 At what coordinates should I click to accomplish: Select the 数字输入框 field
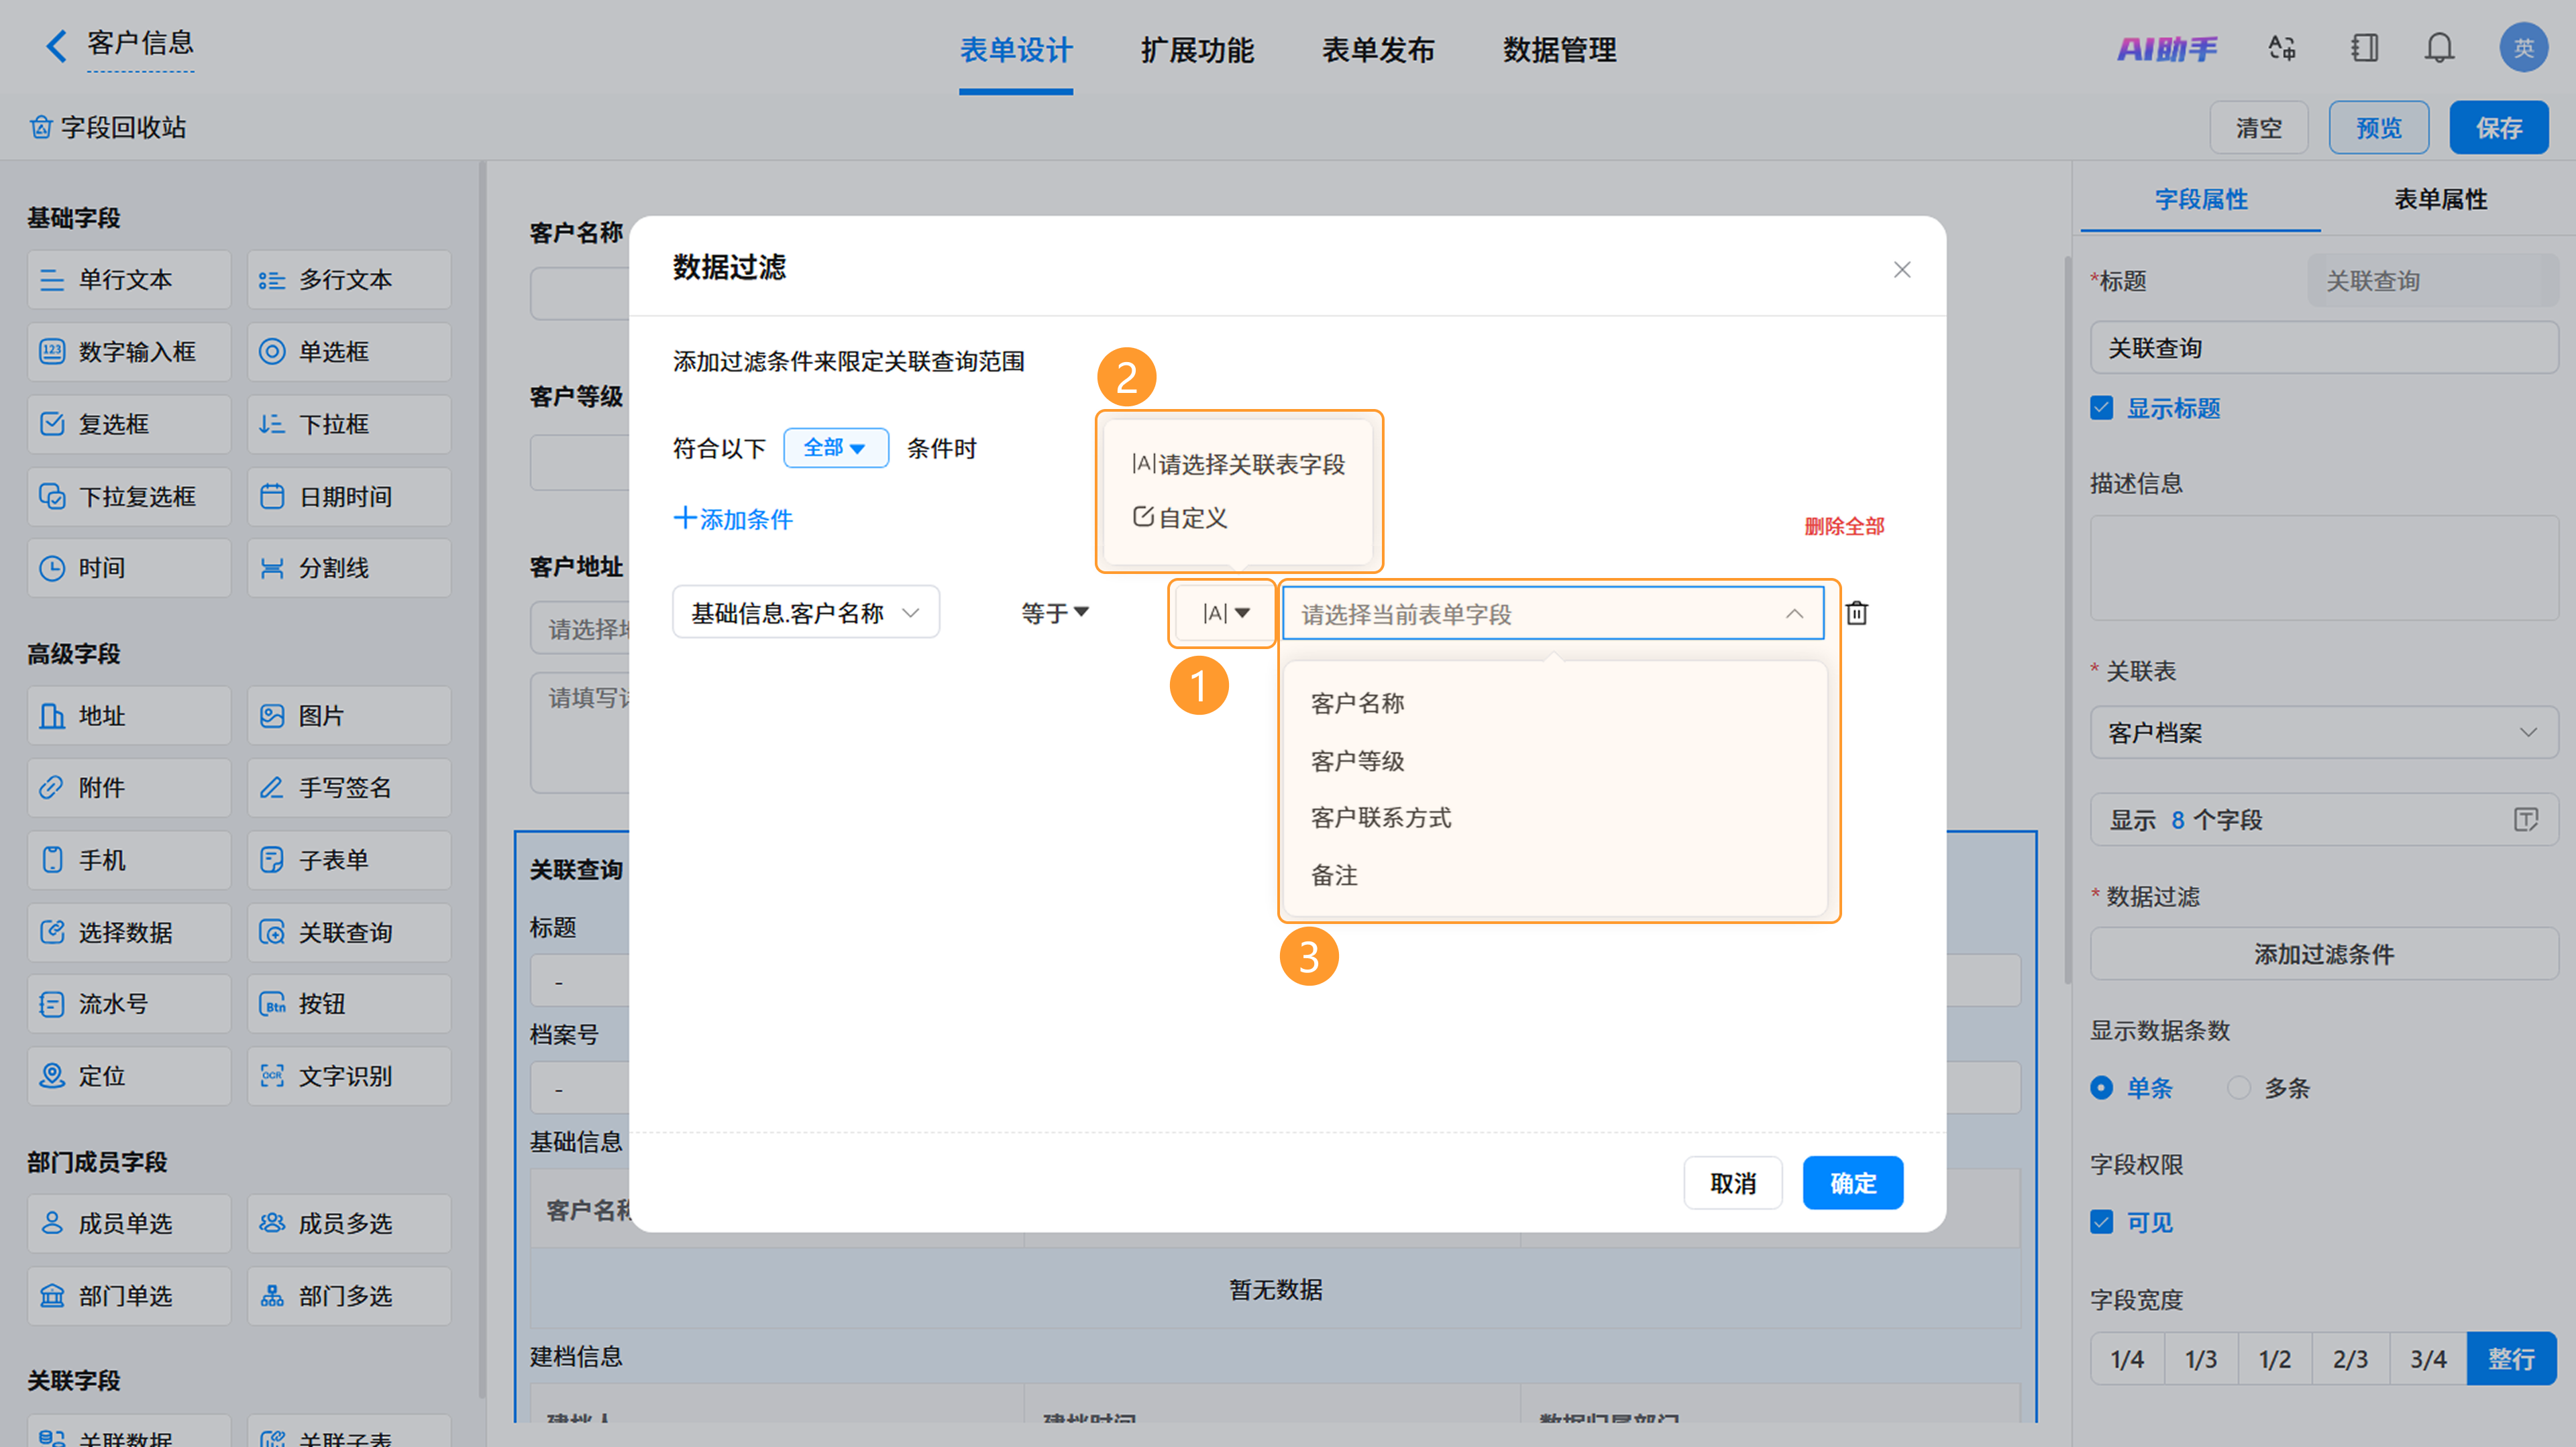pos(129,352)
